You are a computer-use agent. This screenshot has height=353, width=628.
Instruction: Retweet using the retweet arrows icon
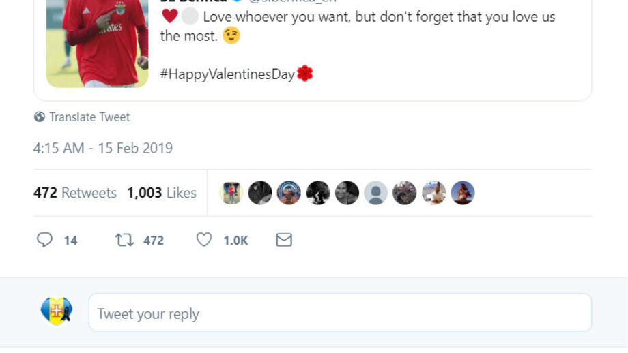click(124, 240)
